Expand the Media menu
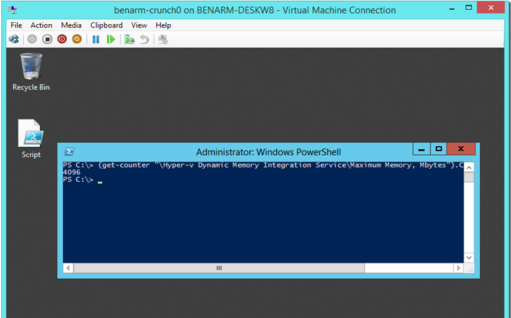Image resolution: width=511 pixels, height=318 pixels. pyautogui.click(x=71, y=25)
